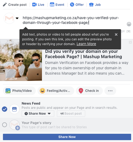Open the emoji picker smiley icon
Image resolution: width=133 pixels, height=142 pixels.
click(x=129, y=24)
